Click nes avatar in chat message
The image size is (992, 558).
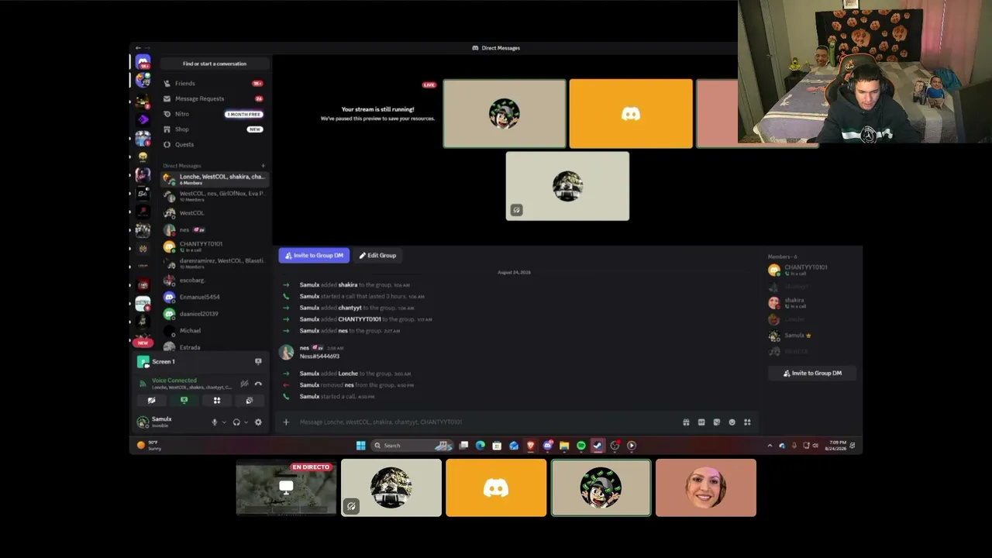click(x=286, y=352)
